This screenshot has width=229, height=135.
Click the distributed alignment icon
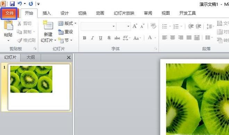point(197,38)
